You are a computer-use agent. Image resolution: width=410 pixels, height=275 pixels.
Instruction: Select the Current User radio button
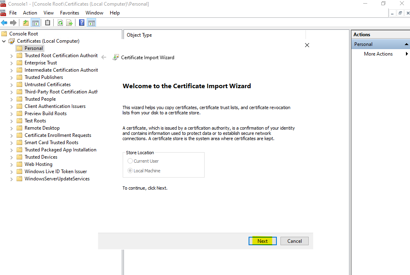point(130,161)
